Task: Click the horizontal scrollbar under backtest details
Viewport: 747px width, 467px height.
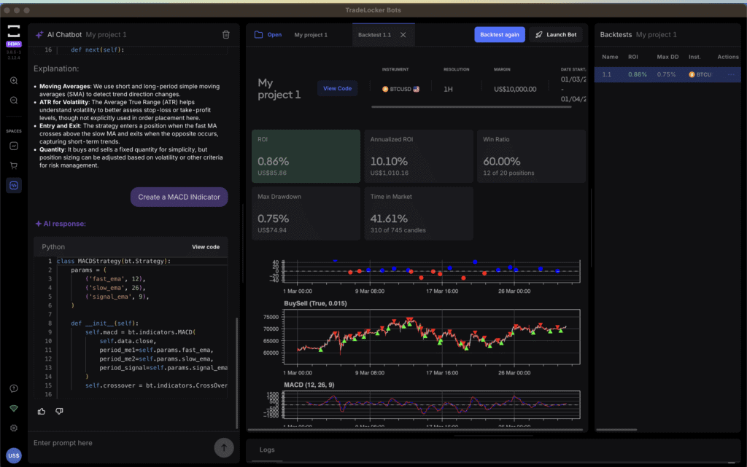Action: click(471, 107)
